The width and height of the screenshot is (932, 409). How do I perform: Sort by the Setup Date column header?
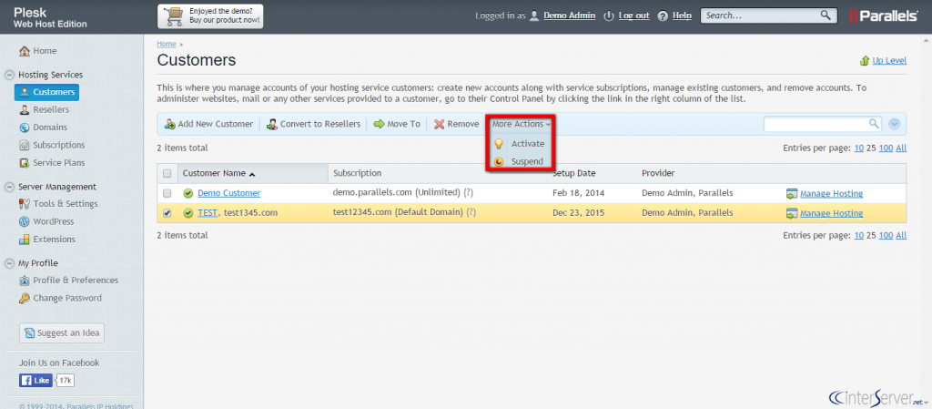(574, 174)
